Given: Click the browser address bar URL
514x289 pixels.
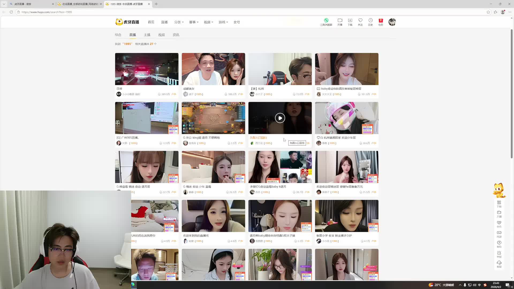Looking at the screenshot, I should 47,12.
